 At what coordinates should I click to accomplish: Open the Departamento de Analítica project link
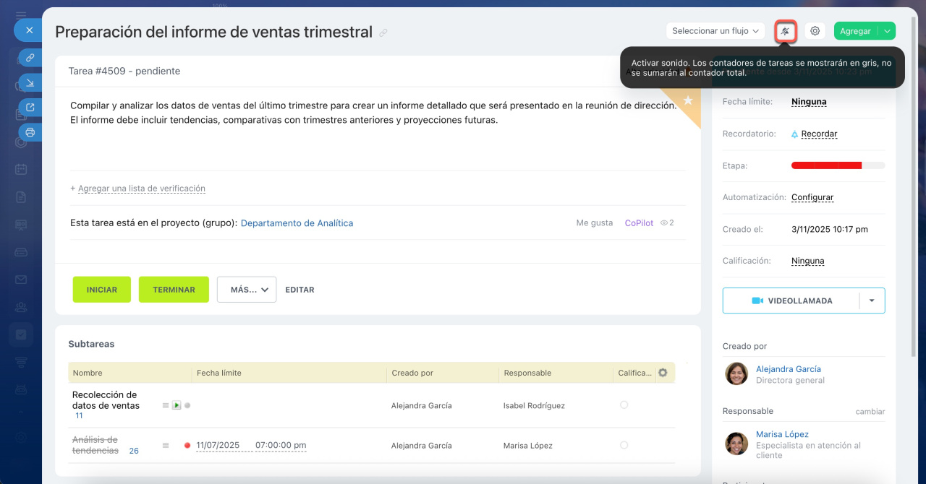point(297,223)
